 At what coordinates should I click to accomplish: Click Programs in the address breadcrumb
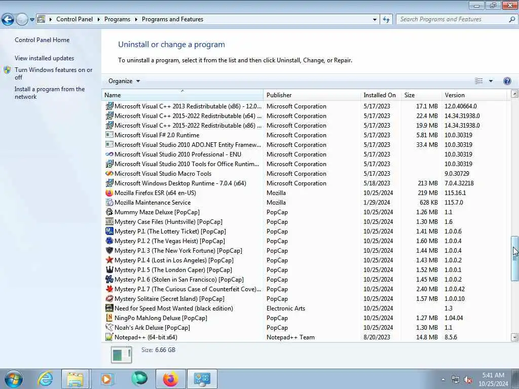117,19
